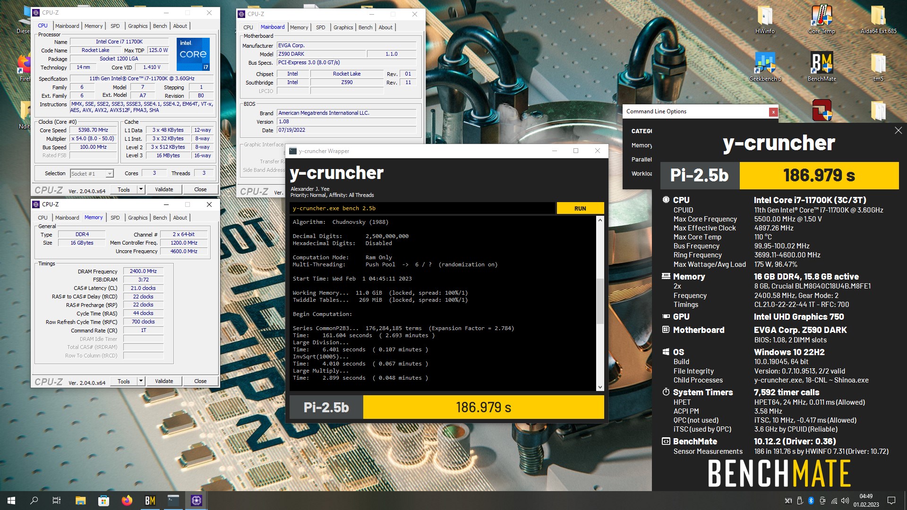Click the 186.979 s result in y-cruncher Wrapper

[483, 407]
